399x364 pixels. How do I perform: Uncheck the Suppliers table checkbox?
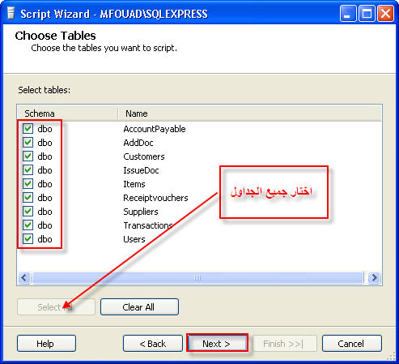(28, 212)
